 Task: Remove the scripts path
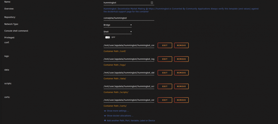click(181, 86)
